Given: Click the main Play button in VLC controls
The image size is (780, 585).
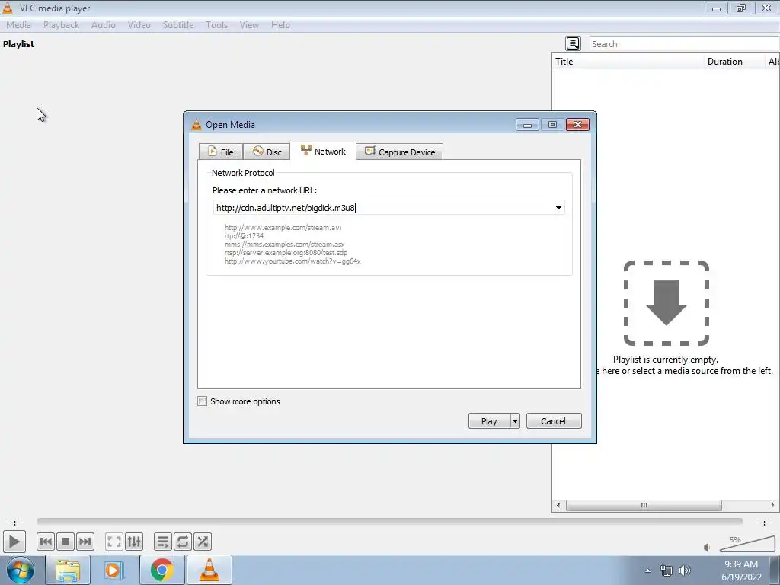Looking at the screenshot, I should point(14,542).
